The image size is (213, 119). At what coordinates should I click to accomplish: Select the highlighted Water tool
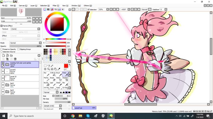click(65, 74)
